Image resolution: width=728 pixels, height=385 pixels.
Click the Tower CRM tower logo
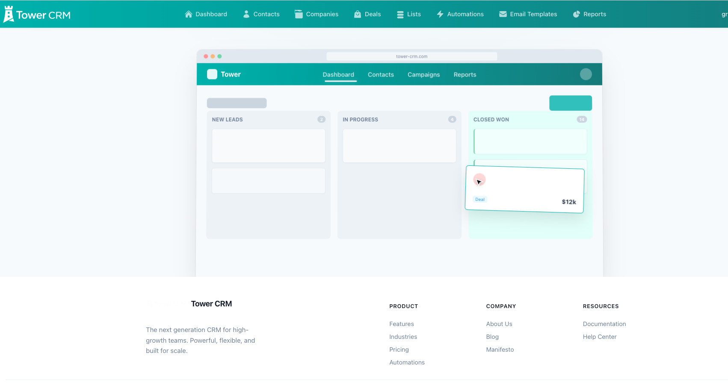(x=8, y=13)
